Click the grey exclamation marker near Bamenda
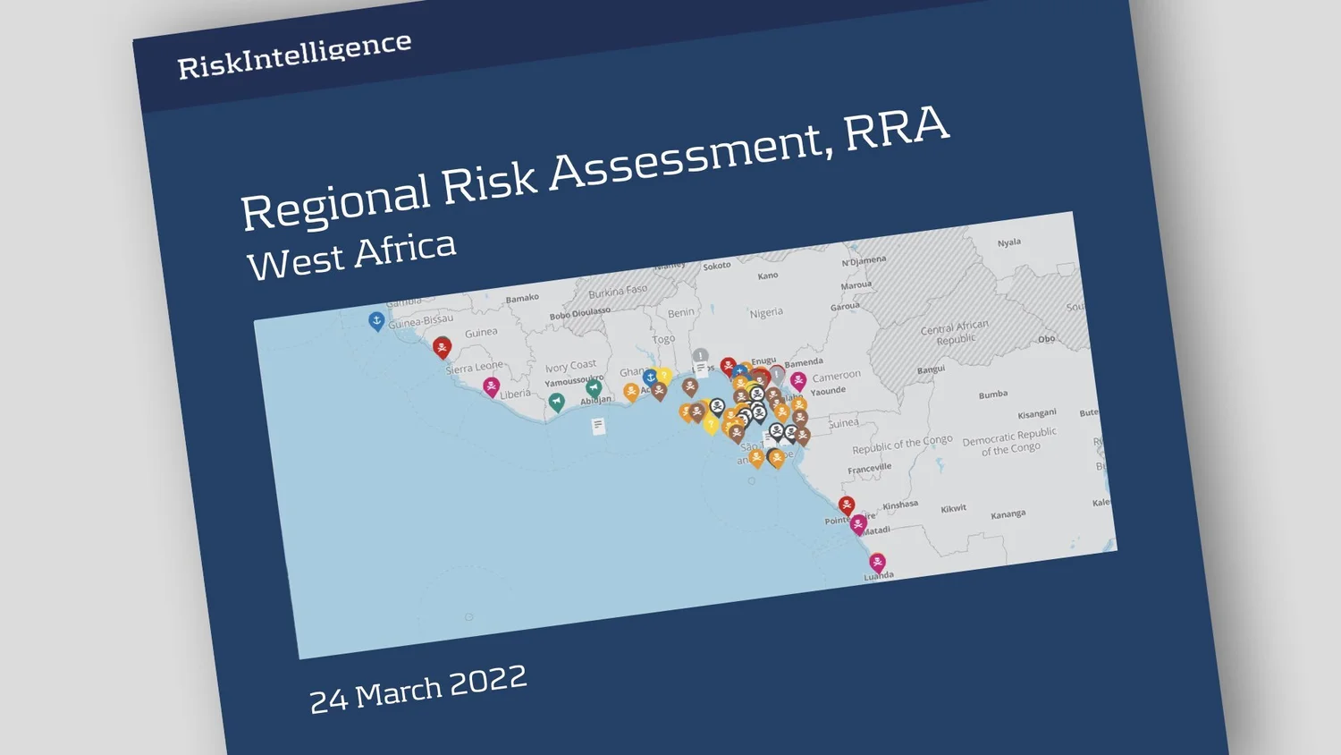1341x755 pixels. 775,373
